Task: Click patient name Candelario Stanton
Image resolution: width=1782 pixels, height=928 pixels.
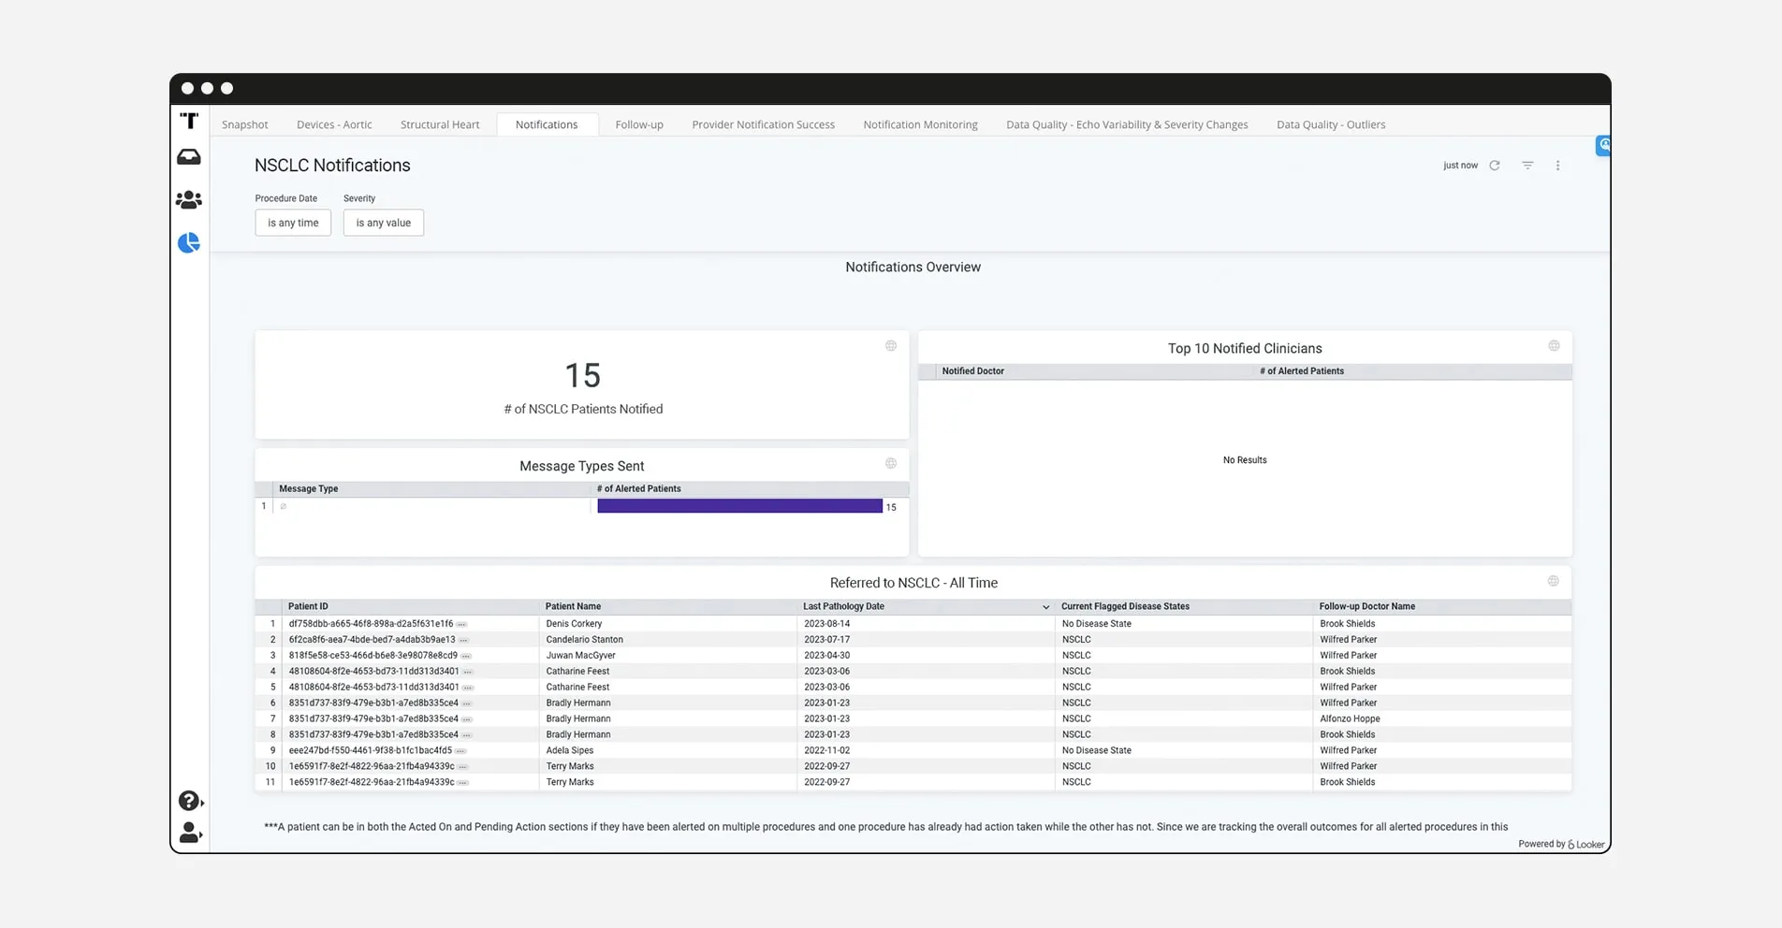Action: (584, 640)
